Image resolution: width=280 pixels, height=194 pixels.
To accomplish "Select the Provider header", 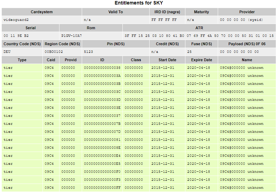I will point(247,12).
